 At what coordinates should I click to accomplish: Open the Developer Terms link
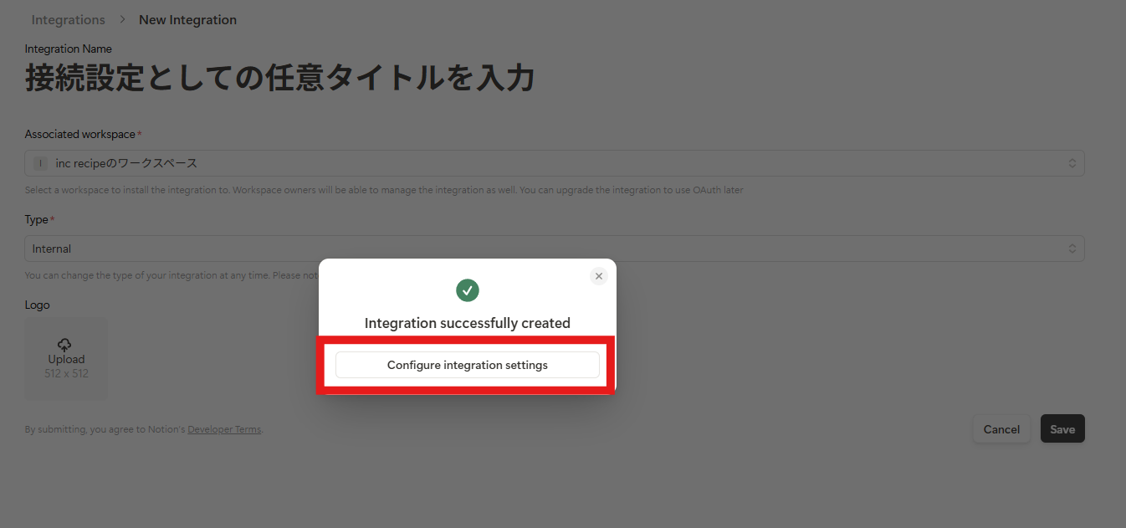tap(224, 429)
